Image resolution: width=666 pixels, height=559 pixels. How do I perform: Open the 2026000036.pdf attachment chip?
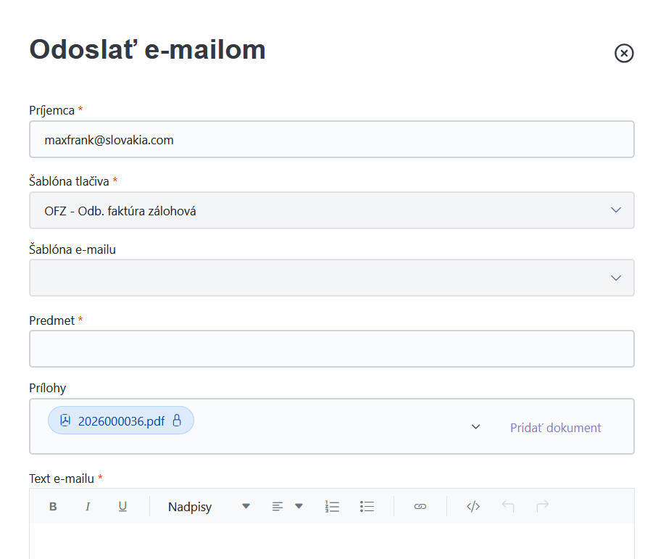click(121, 421)
